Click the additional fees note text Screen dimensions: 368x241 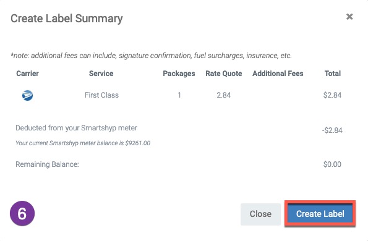(x=151, y=56)
